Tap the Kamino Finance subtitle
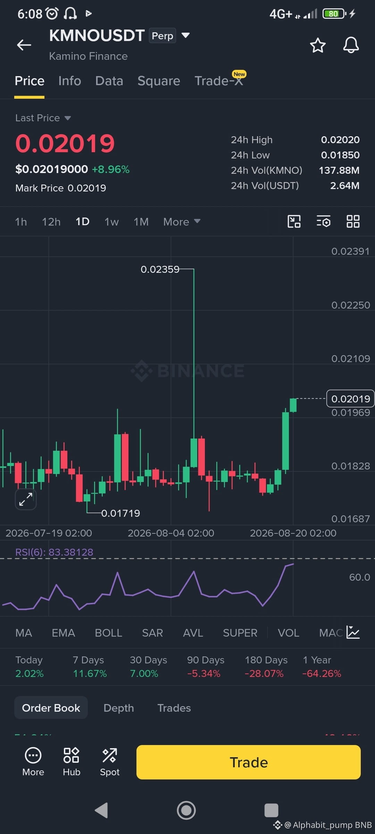 pyautogui.click(x=88, y=56)
